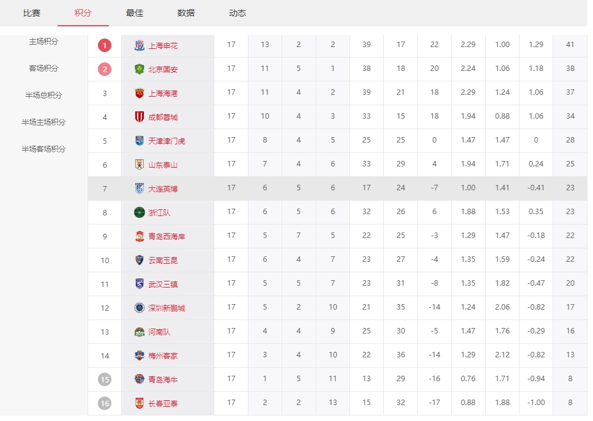
Task: Click the 河南队 team logo icon
Action: [x=140, y=332]
